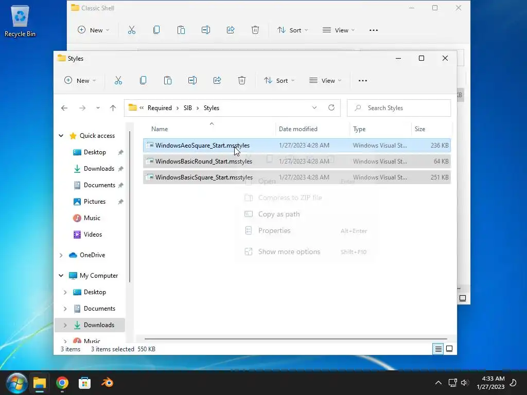
Task: Click Copy icon in Classic Shell window
Action: click(x=156, y=30)
